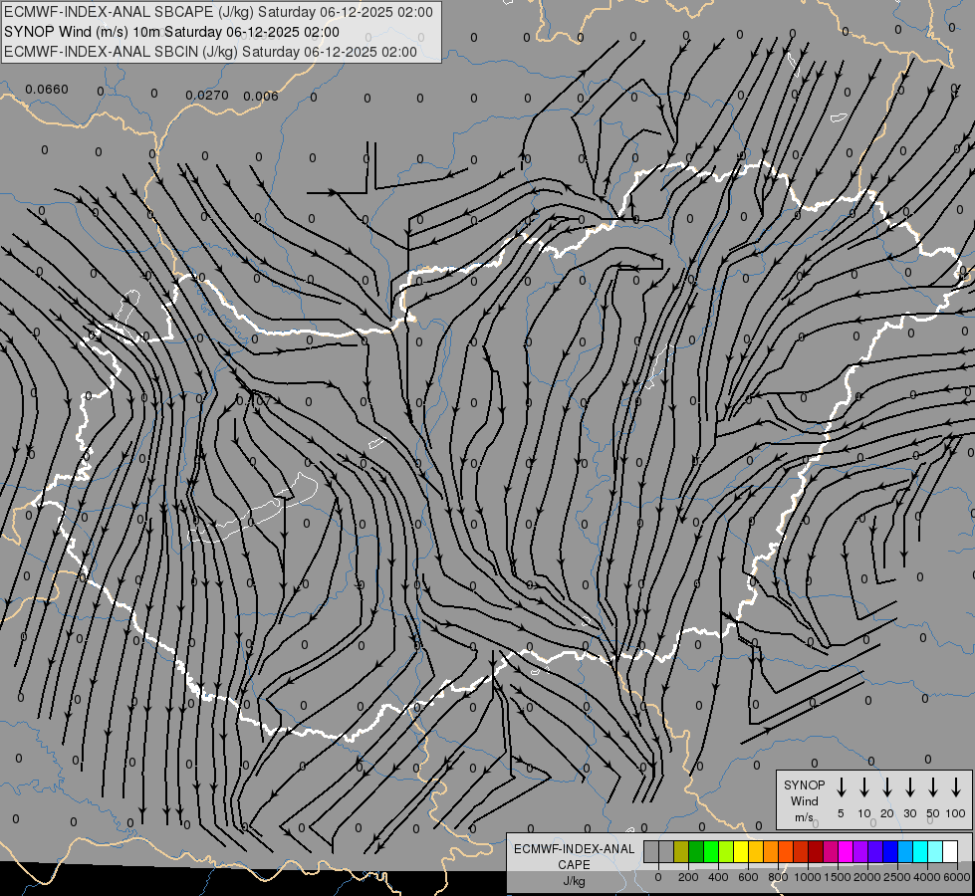Click the 0.0270 value on the map
This screenshot has height=896, width=975.
(x=207, y=96)
